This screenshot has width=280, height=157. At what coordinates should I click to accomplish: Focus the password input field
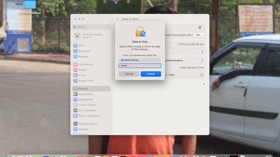[x=140, y=66]
